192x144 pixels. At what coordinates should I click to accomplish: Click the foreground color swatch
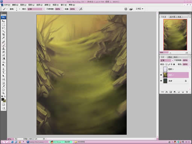(3, 99)
